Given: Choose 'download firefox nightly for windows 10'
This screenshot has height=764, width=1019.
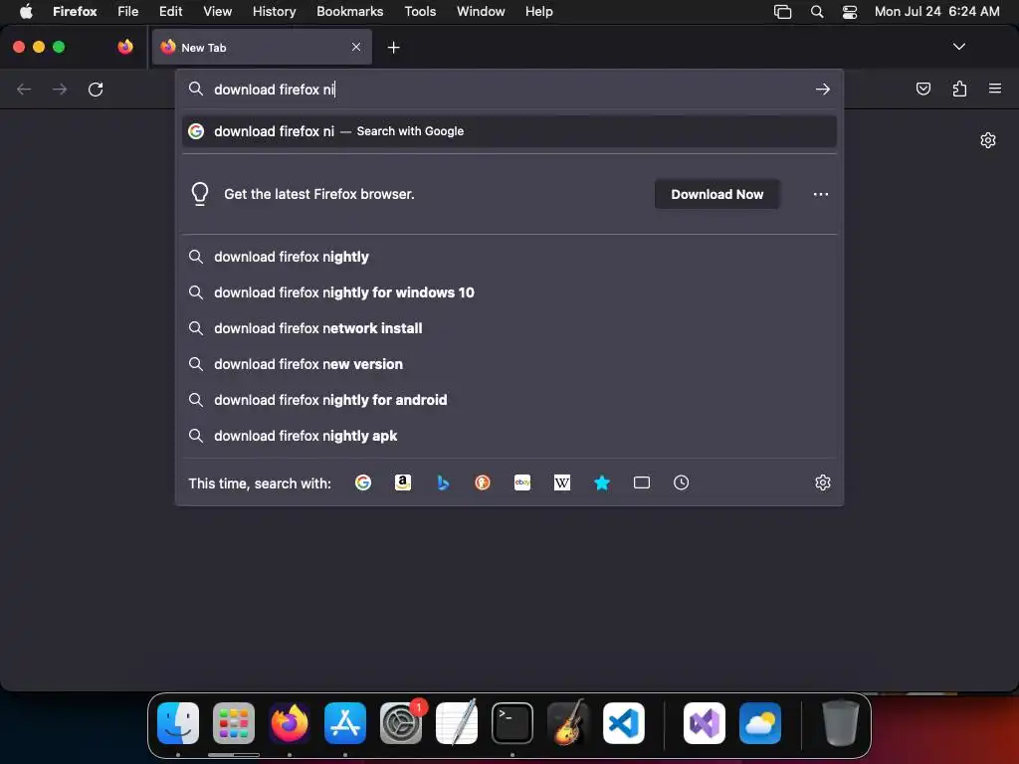Looking at the screenshot, I should point(509,292).
